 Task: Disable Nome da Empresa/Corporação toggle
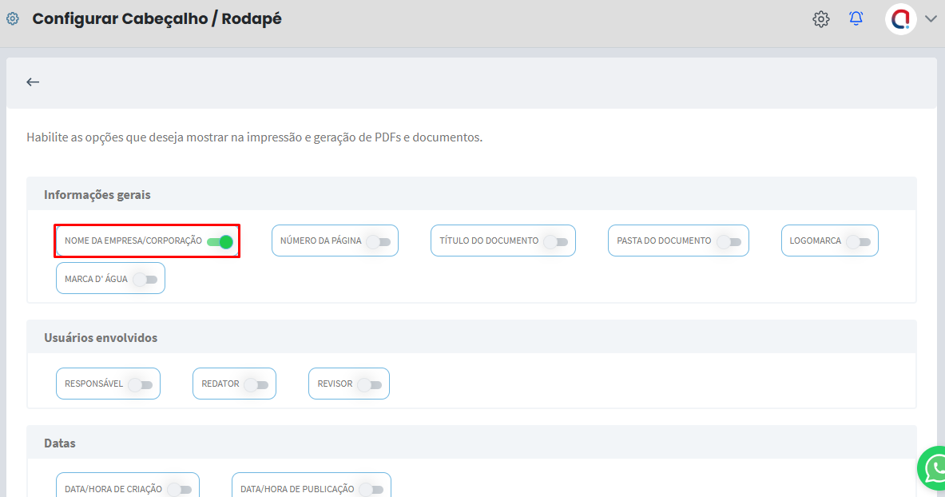(x=220, y=241)
